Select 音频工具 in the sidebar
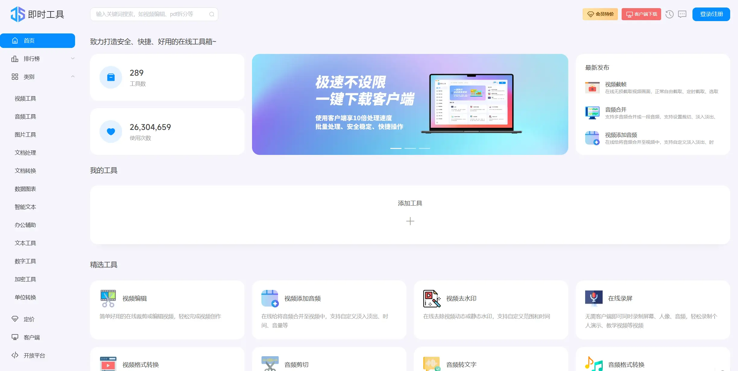Image resolution: width=738 pixels, height=371 pixels. [25, 117]
